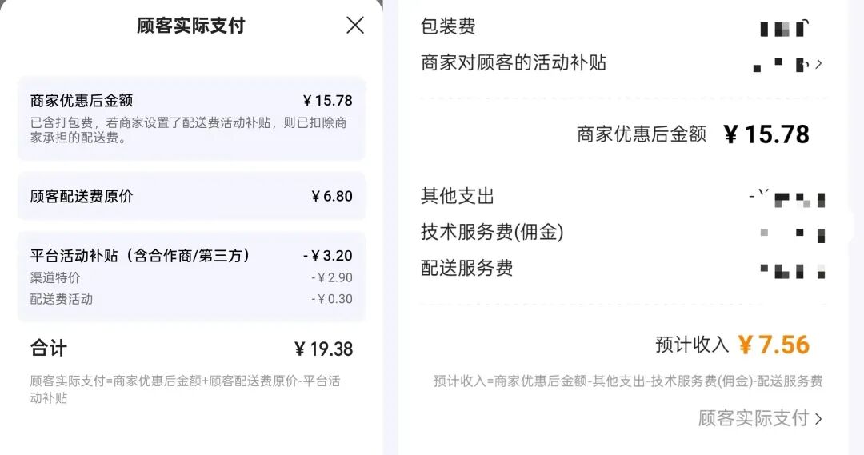864x455 pixels.
Task: Select the 顾客配送费原价 ¥6.80 card
Action: (x=191, y=196)
